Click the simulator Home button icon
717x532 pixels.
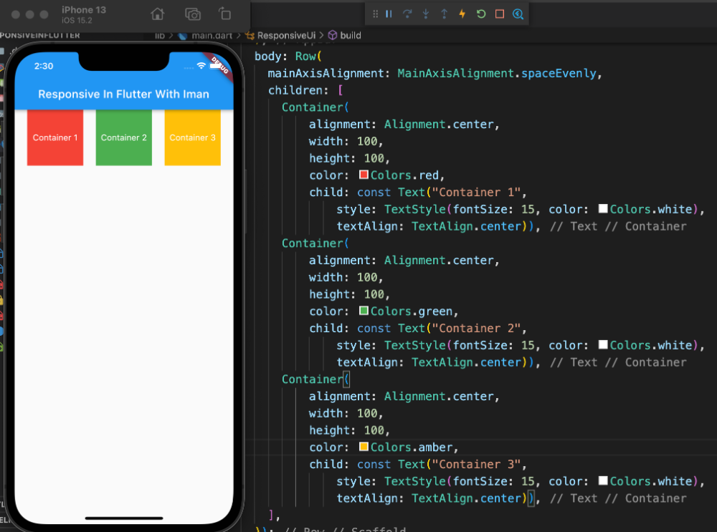coord(157,14)
